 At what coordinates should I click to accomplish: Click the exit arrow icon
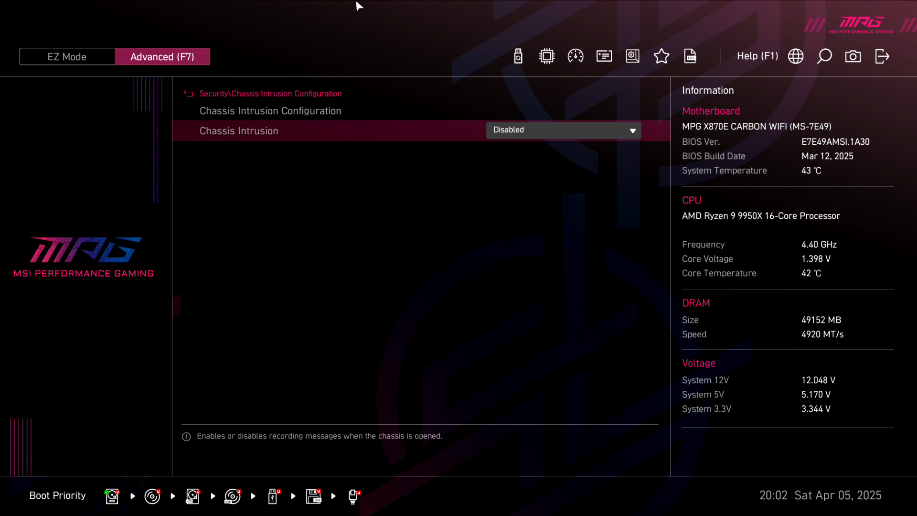pyautogui.click(x=882, y=56)
